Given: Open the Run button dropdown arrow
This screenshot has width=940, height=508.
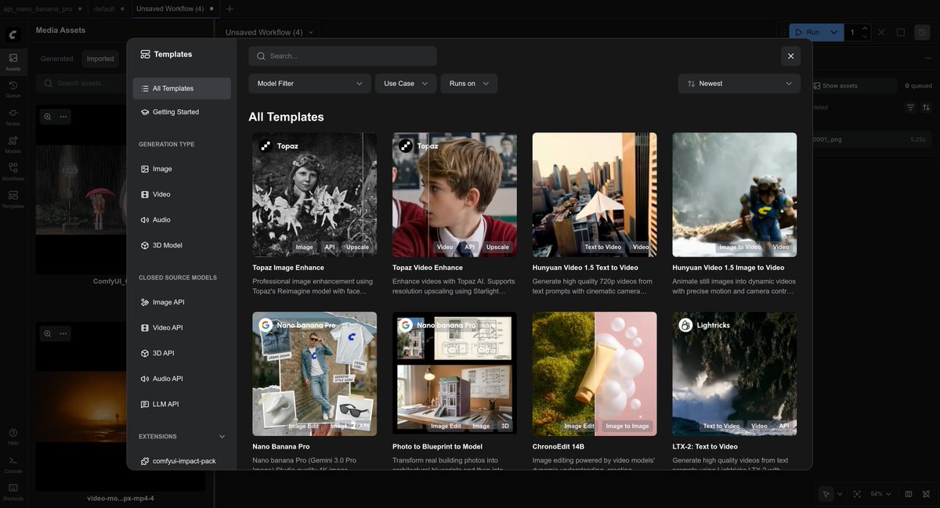Looking at the screenshot, I should tap(833, 32).
